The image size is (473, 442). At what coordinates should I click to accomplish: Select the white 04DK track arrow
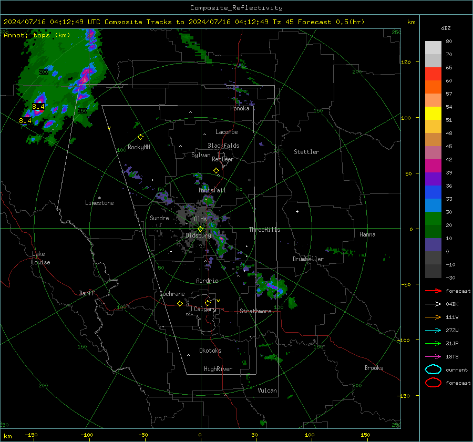(433, 304)
